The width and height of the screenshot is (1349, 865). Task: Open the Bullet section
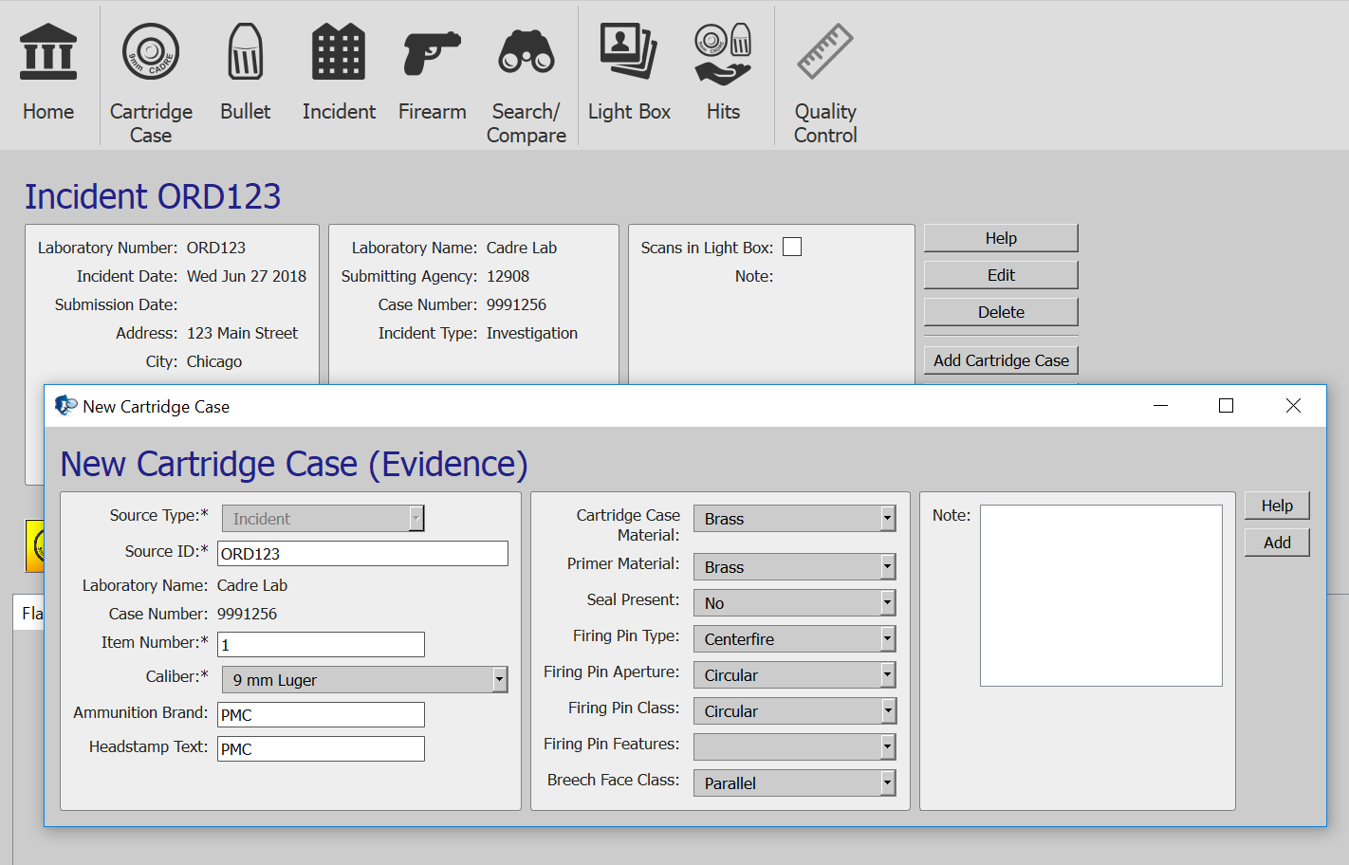pos(246,74)
